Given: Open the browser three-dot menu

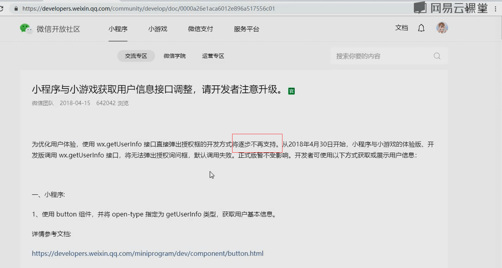Looking at the screenshot, I should tap(495, 8).
